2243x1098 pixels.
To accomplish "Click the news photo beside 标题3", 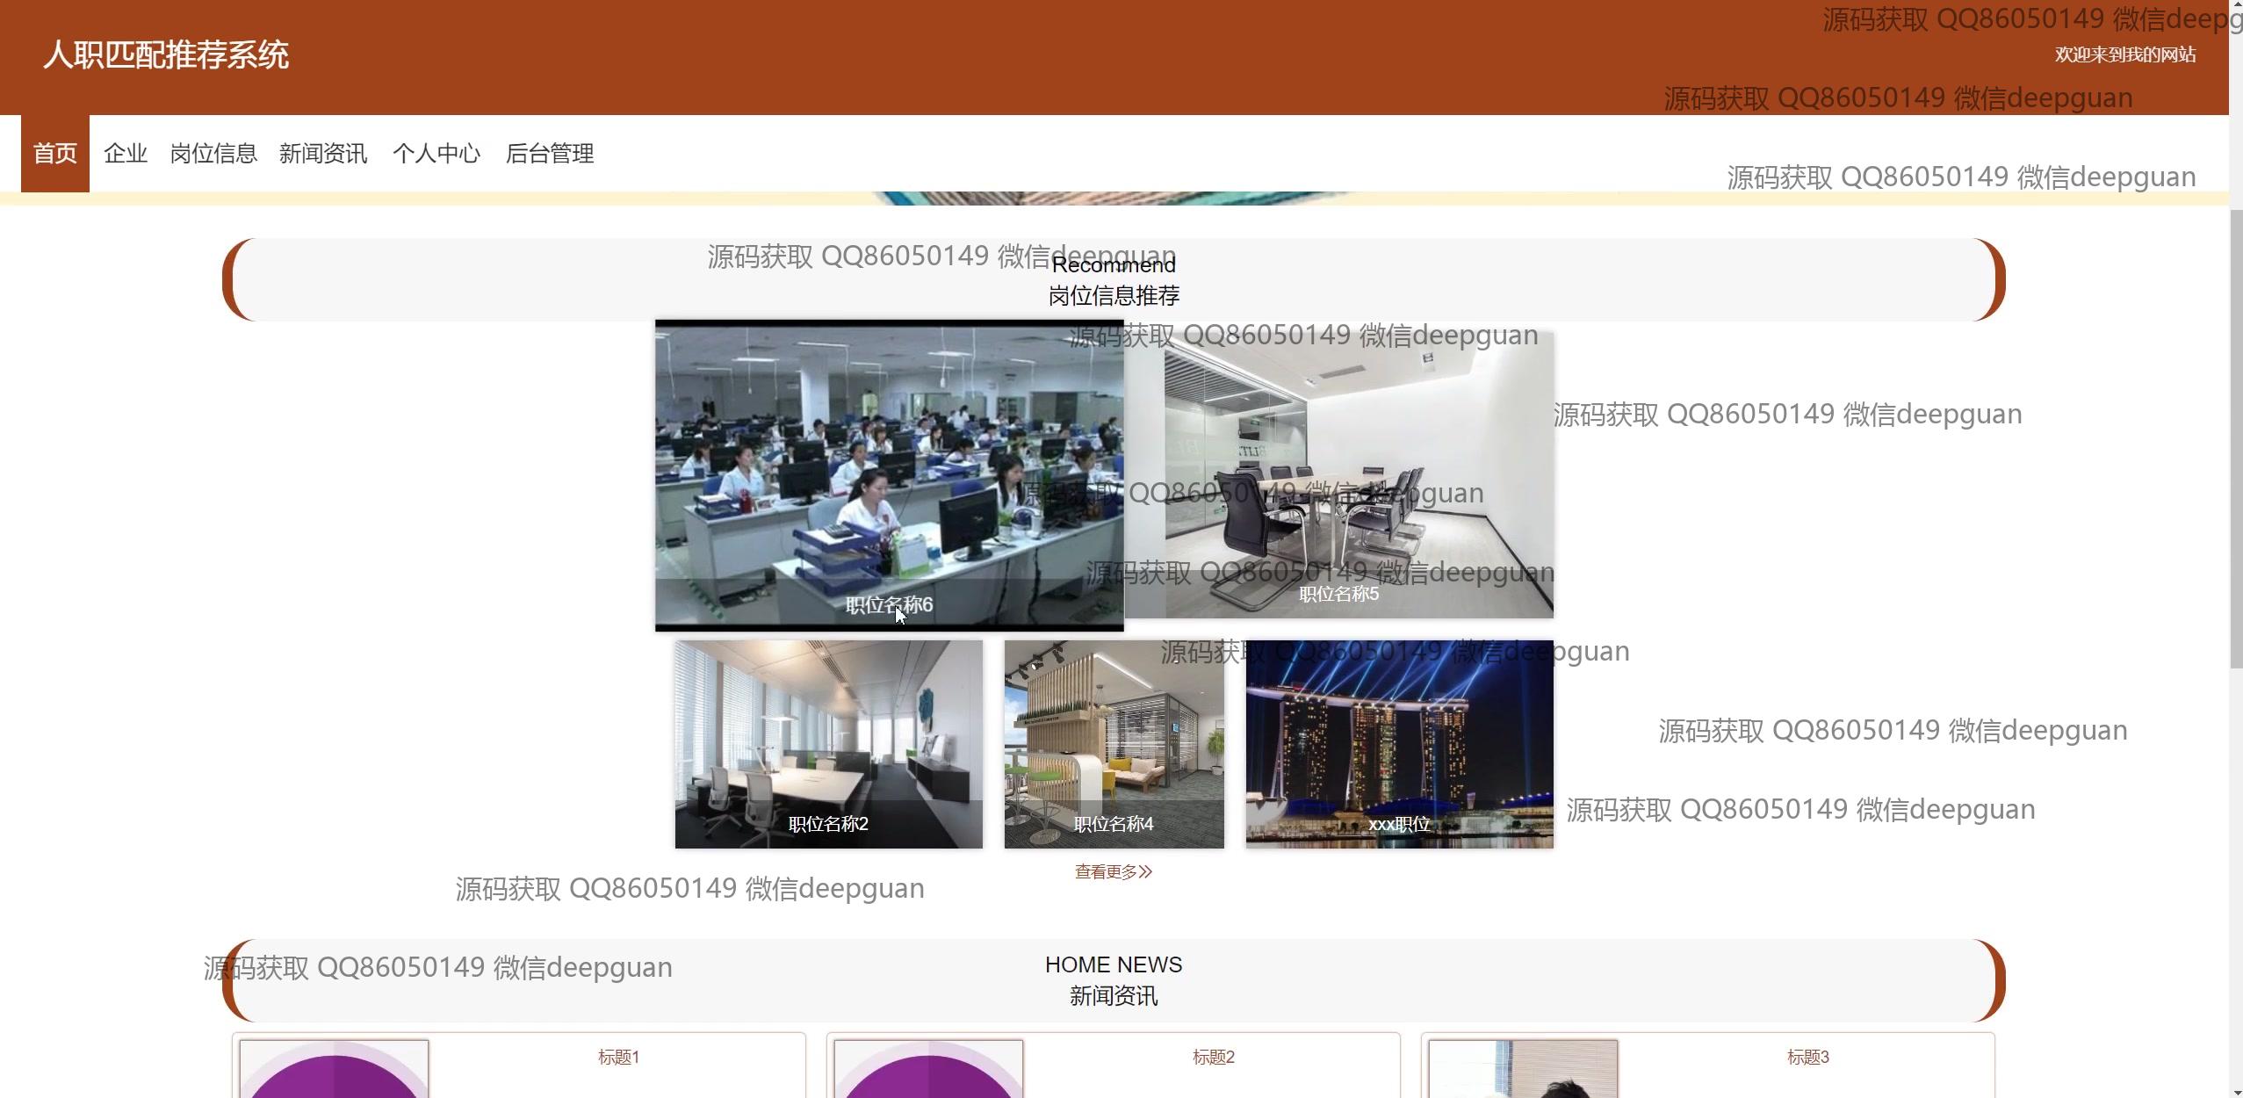I will pyautogui.click(x=1523, y=1072).
